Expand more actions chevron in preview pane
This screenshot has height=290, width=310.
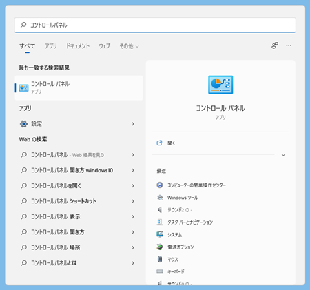[x=283, y=155]
